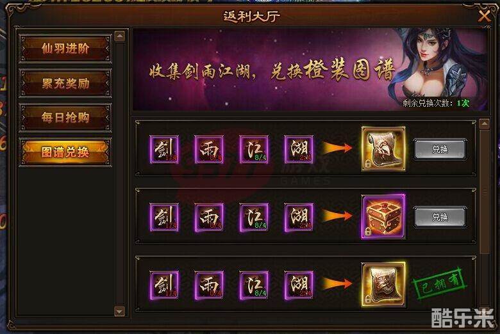
Task: Click the treasure chest reward icon
Action: coord(383,217)
